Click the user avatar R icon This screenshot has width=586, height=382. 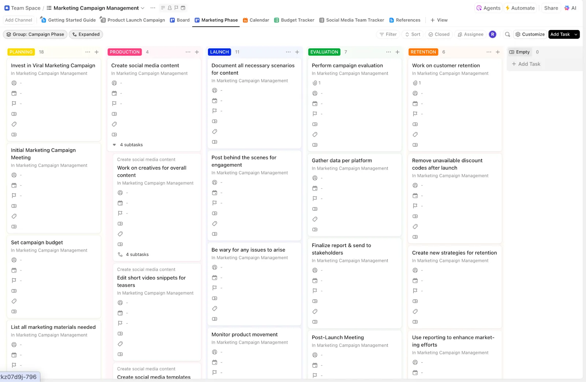[x=493, y=34]
